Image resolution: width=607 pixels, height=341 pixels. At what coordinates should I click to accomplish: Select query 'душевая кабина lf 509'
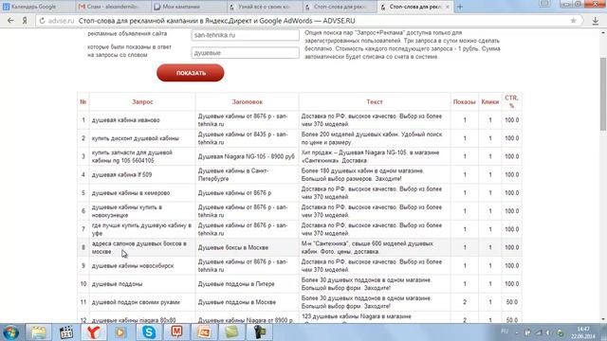(121, 174)
